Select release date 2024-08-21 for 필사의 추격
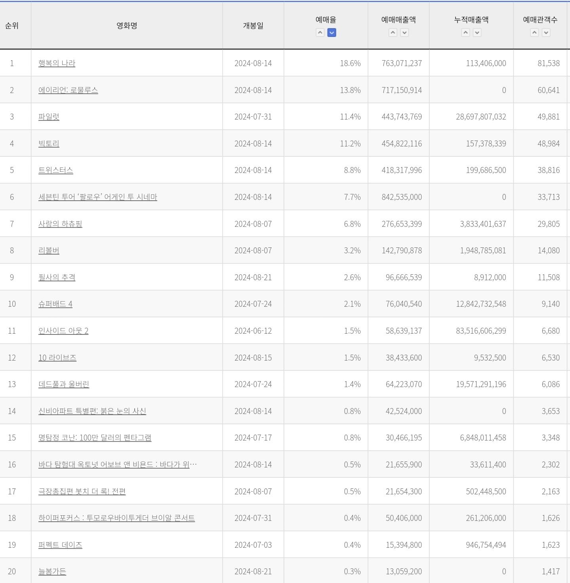Screen dimensions: 570x583 coord(253,277)
